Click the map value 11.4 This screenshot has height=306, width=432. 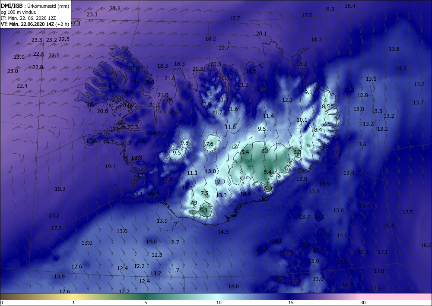click(x=268, y=116)
